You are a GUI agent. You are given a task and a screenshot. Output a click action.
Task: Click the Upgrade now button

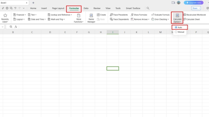pos(194,3)
